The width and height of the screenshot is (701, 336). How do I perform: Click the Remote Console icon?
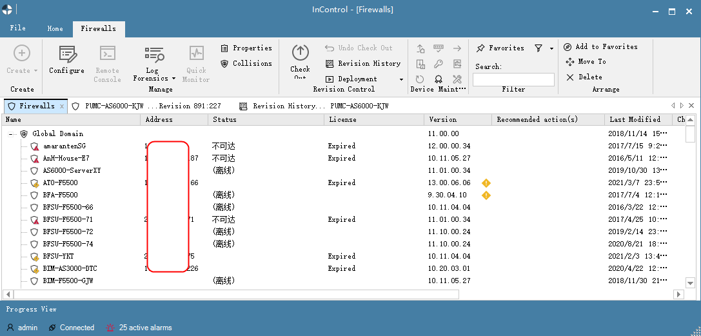coord(107,54)
